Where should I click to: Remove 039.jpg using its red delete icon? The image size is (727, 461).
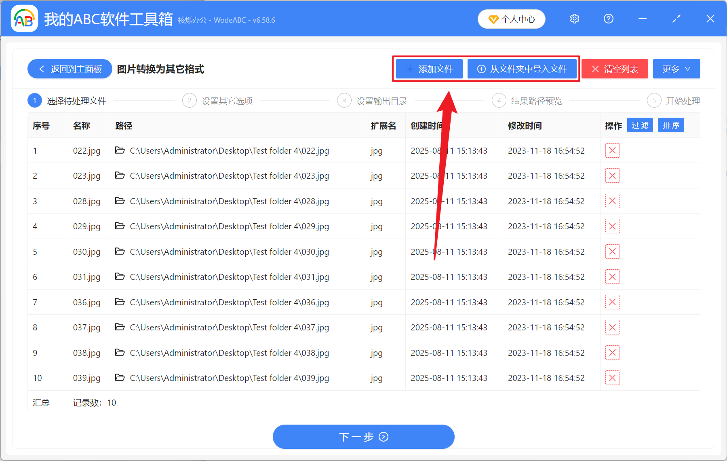click(612, 378)
